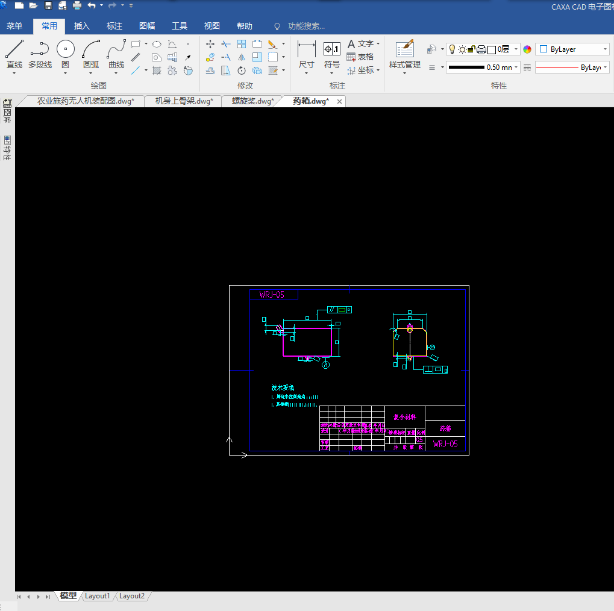This screenshot has height=611, width=614.
Task: Click the eraser delete tool
Action: 272,44
